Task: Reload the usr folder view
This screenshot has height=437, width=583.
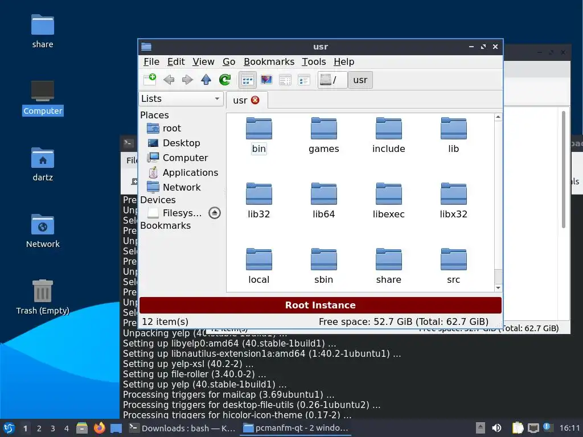Action: point(225,80)
